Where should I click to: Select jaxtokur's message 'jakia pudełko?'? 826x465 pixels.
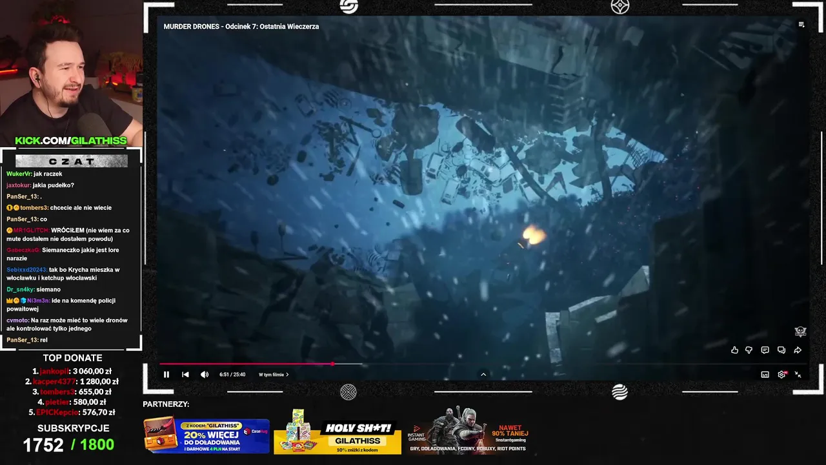coord(40,186)
